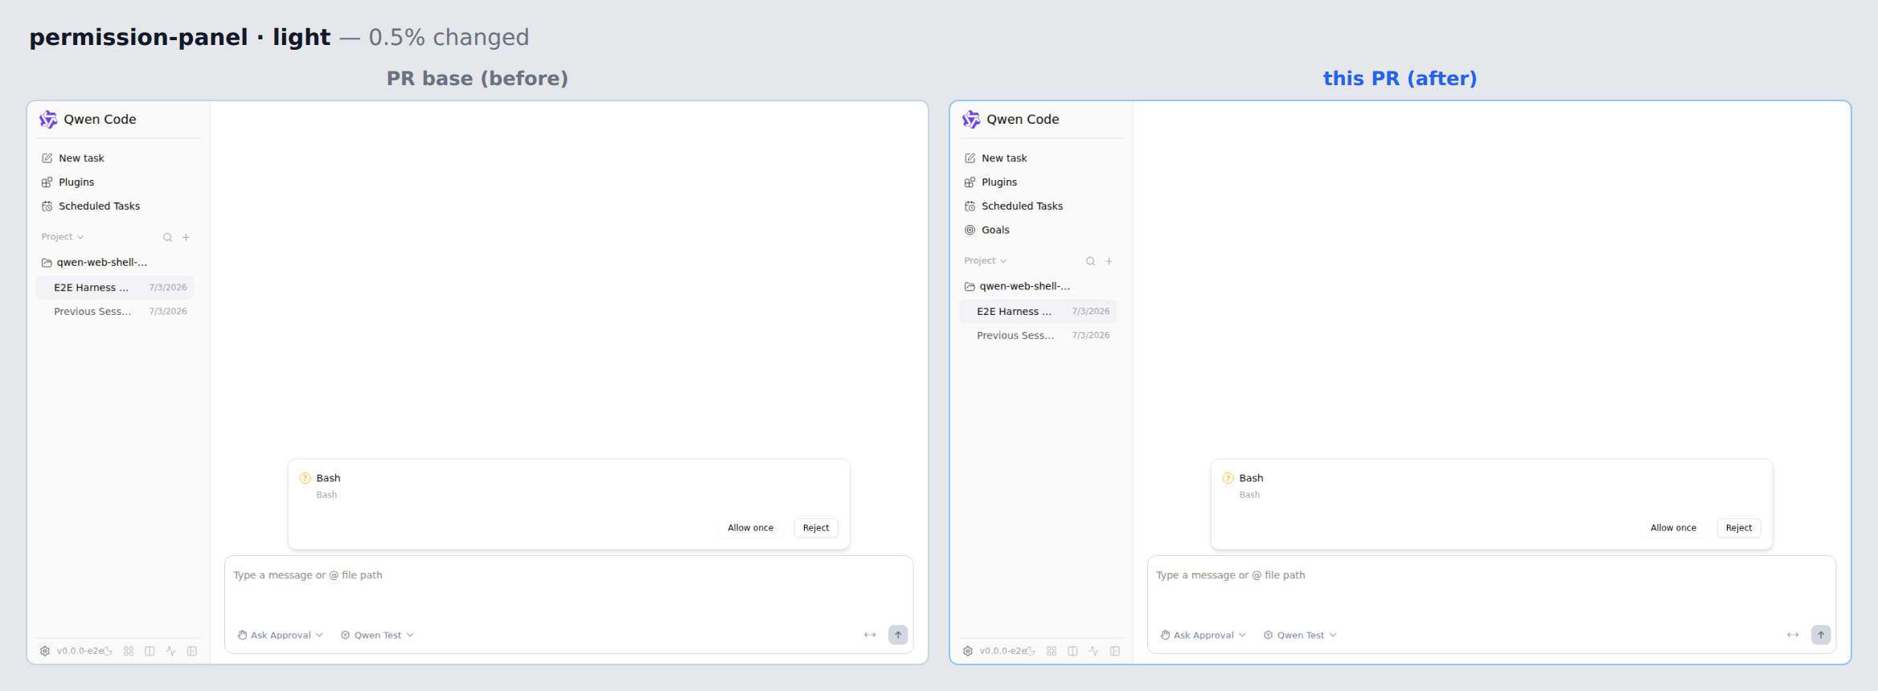Toggle dark mode moon icon in after panel
Screen dimensions: 1878x691
[x=1031, y=651]
